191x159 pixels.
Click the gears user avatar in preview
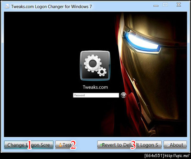coord(95,66)
